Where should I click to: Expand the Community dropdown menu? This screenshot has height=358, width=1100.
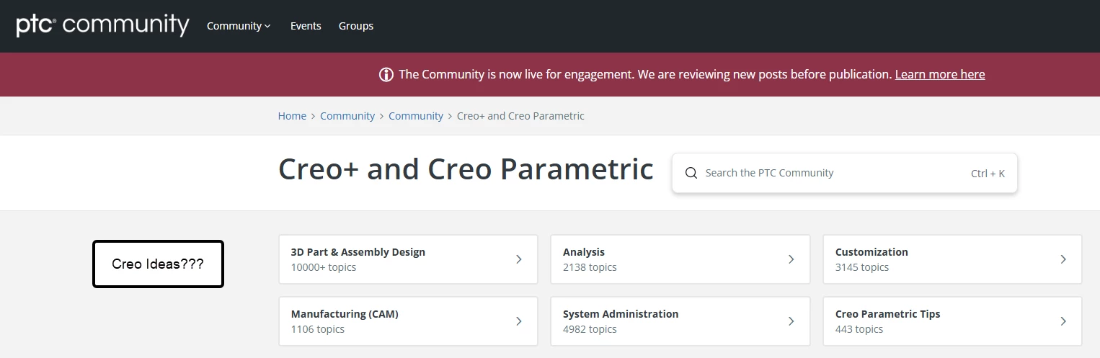(x=239, y=26)
